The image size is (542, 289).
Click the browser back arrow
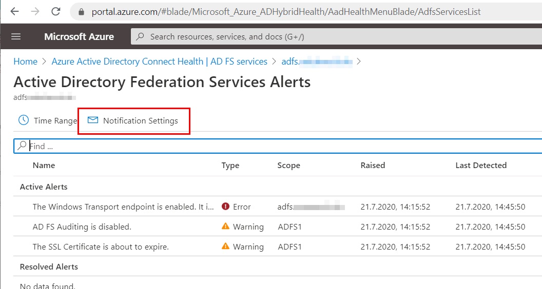(14, 11)
